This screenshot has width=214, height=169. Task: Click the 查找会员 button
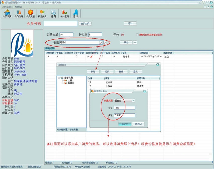tap(85, 24)
